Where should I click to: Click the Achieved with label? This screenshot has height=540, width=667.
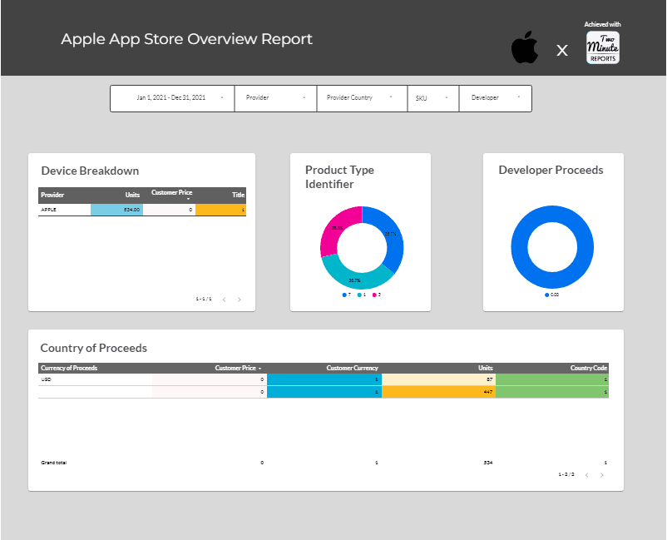(x=602, y=25)
